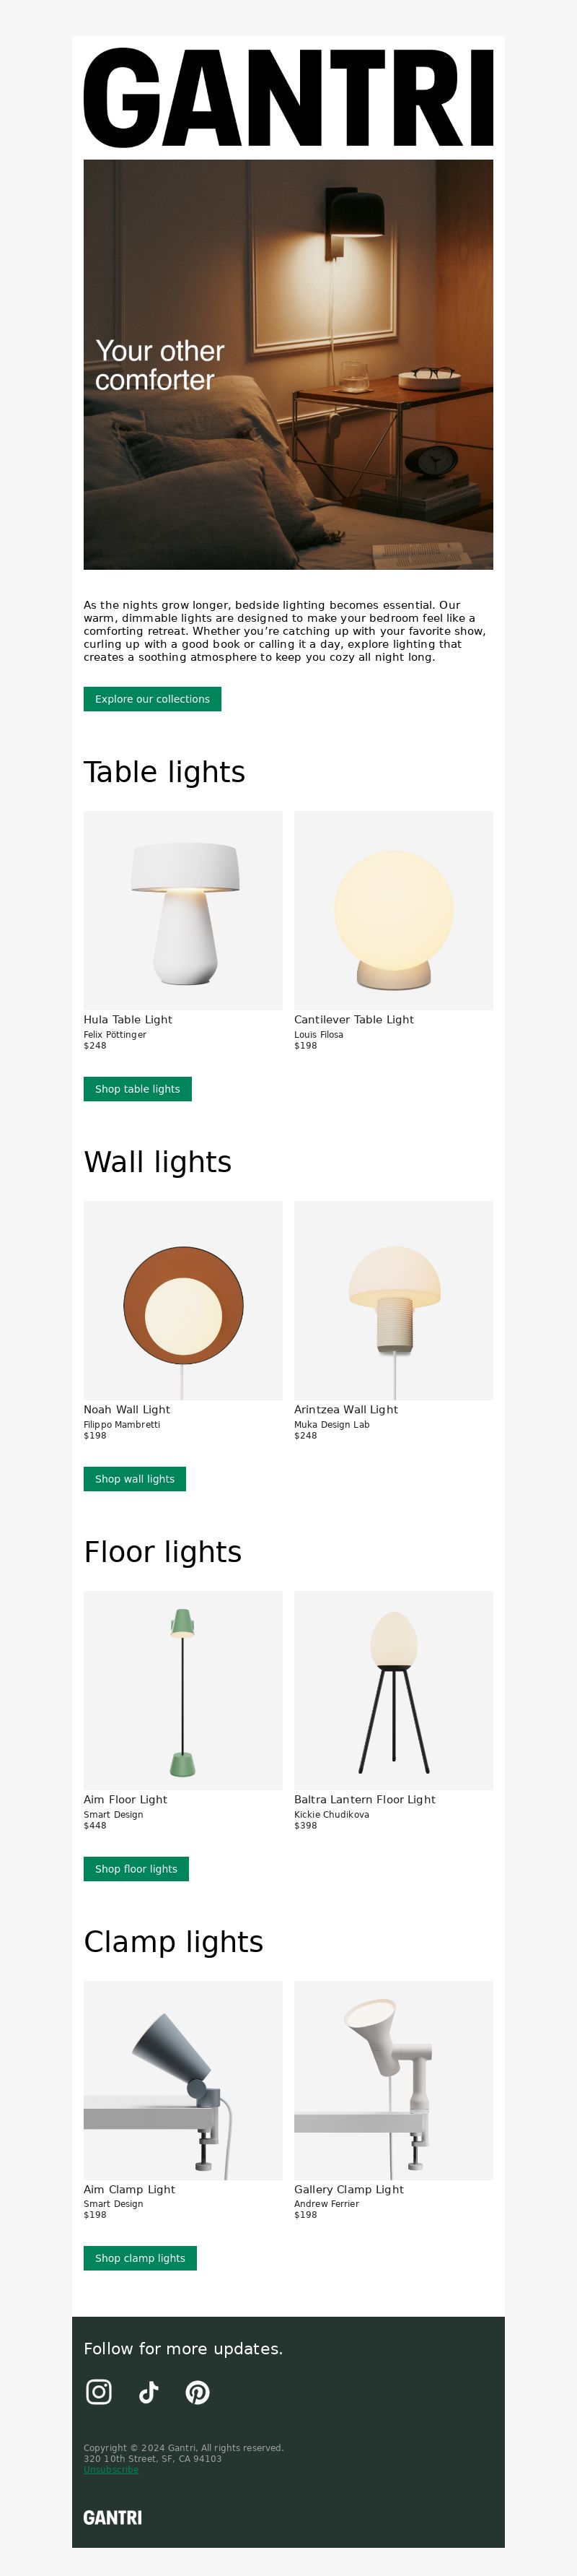Screen dimensions: 577x2576
Task: Open the Hula Table Light image
Action: pyautogui.click(x=182, y=910)
